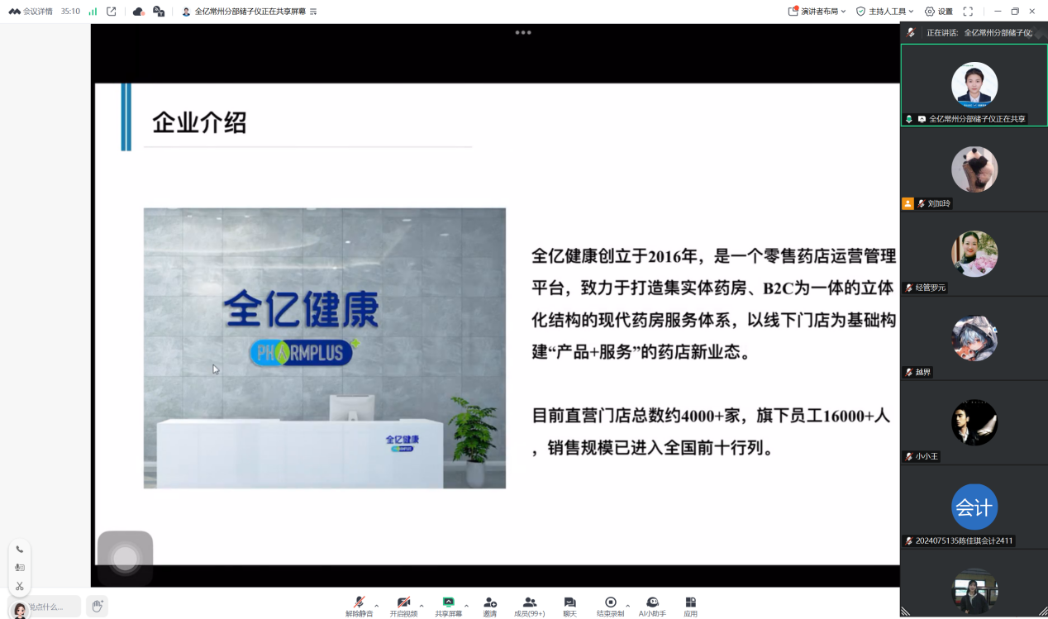1048x619 pixels.
Task: Click the 说点什么 message input box
Action: (48, 607)
